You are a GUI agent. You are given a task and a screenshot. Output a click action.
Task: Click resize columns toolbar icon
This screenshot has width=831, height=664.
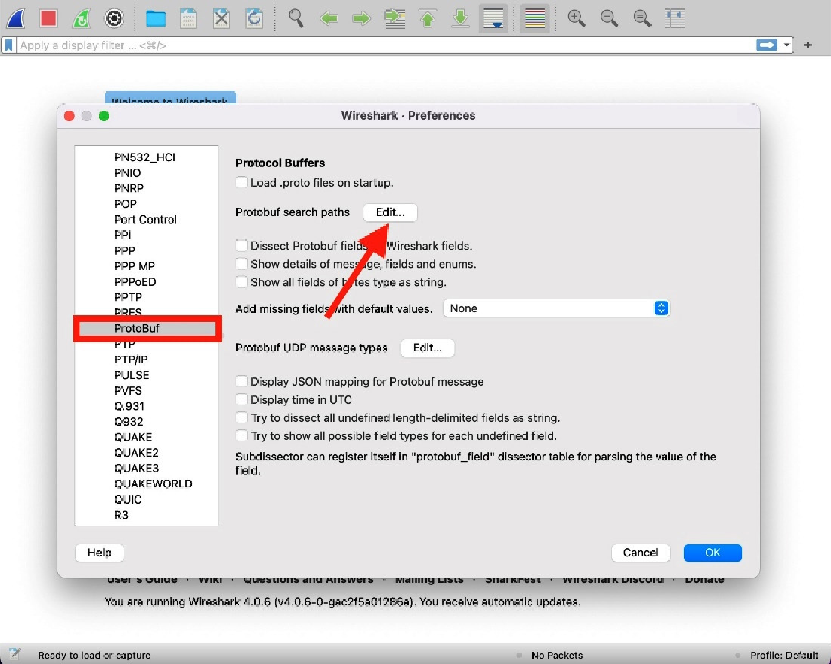(x=675, y=18)
